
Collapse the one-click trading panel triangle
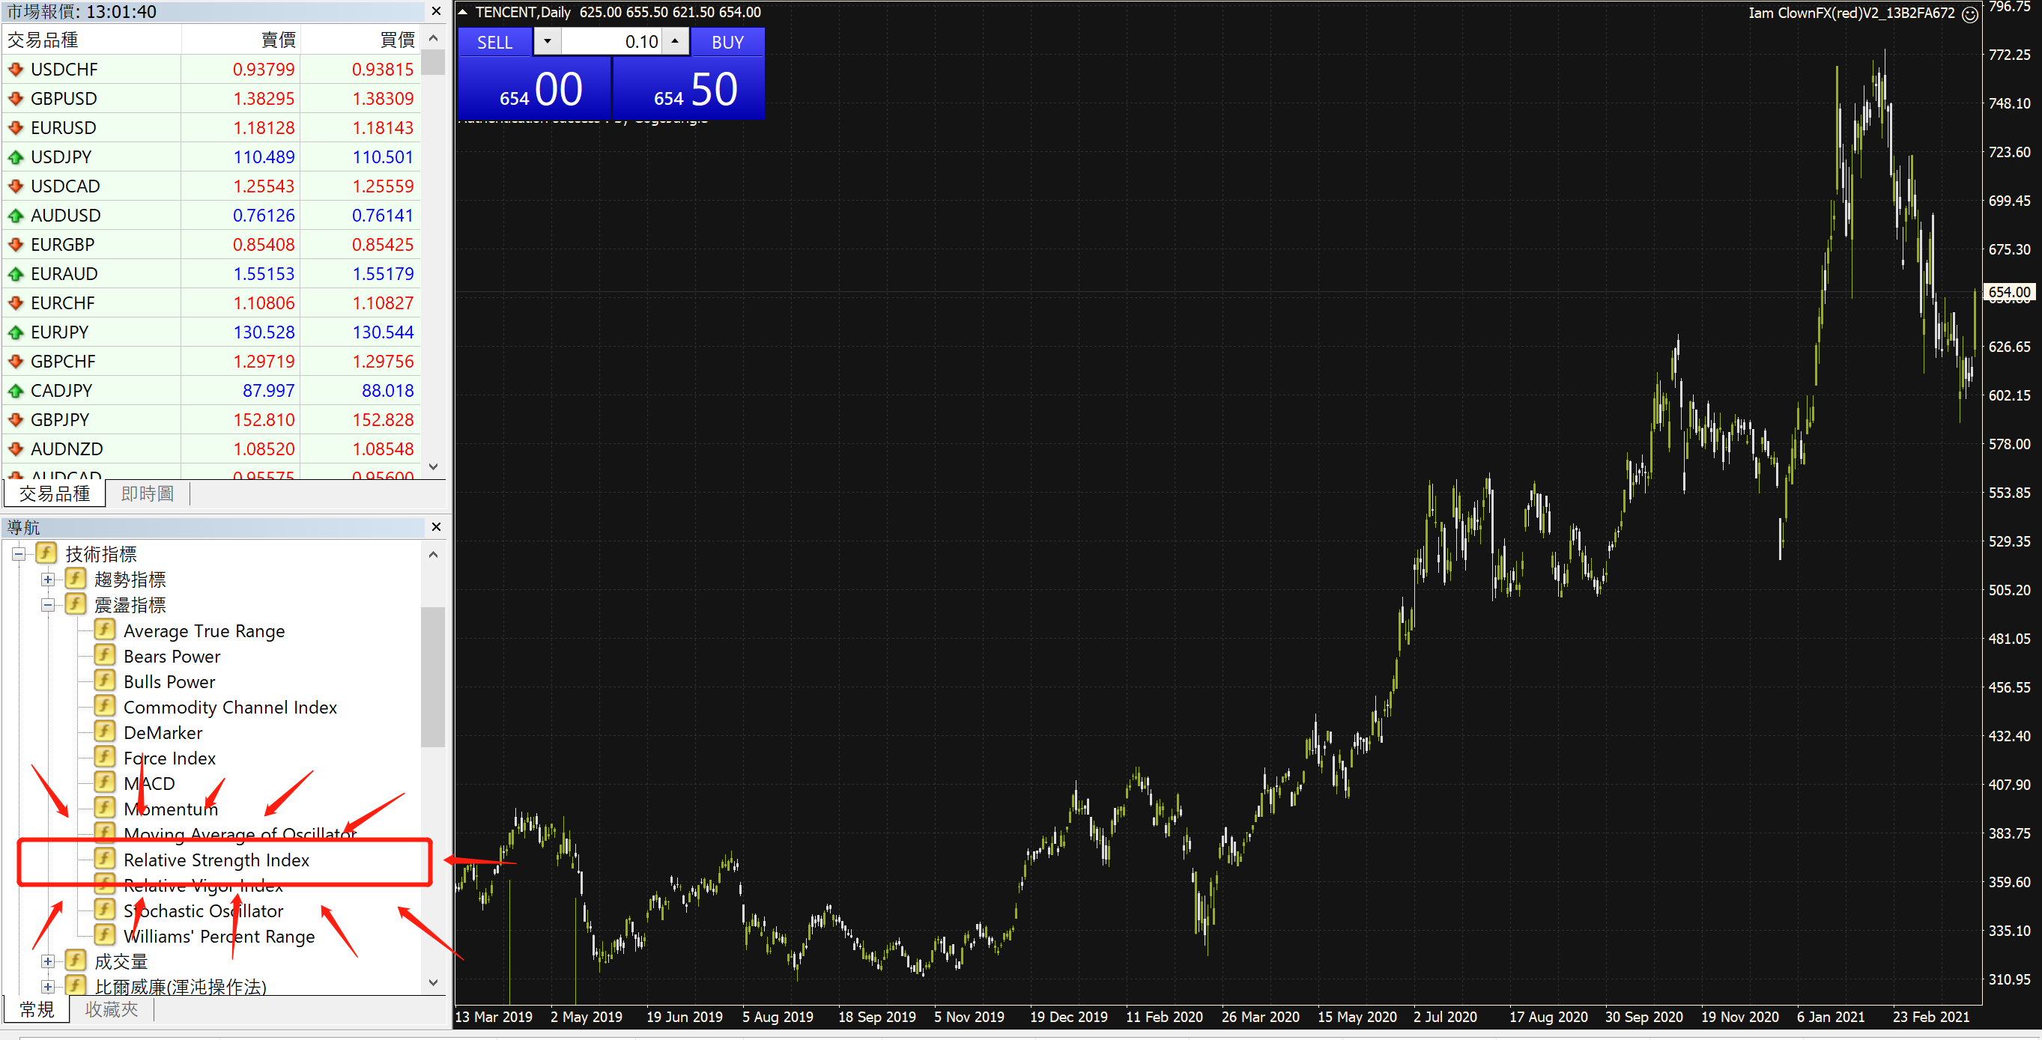pyautogui.click(x=463, y=12)
